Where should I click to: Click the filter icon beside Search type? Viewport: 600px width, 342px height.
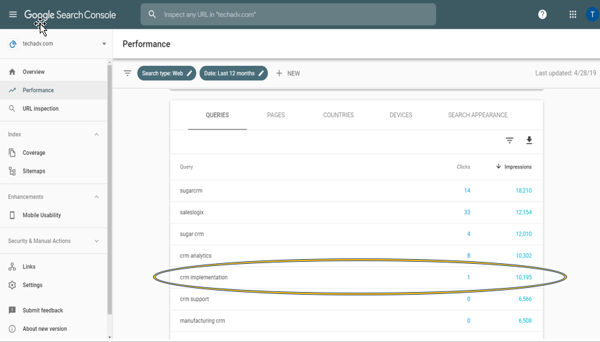click(128, 73)
